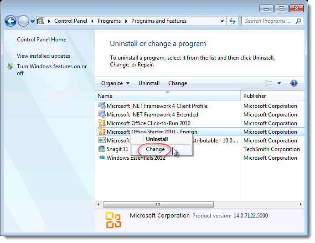Select Microsoft Office Starter 2010 - English
Image resolution: width=315 pixels, height=243 pixels.
tap(152, 132)
